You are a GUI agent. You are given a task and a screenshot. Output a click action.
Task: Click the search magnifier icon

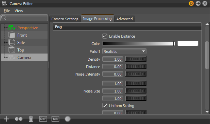[4, 18]
